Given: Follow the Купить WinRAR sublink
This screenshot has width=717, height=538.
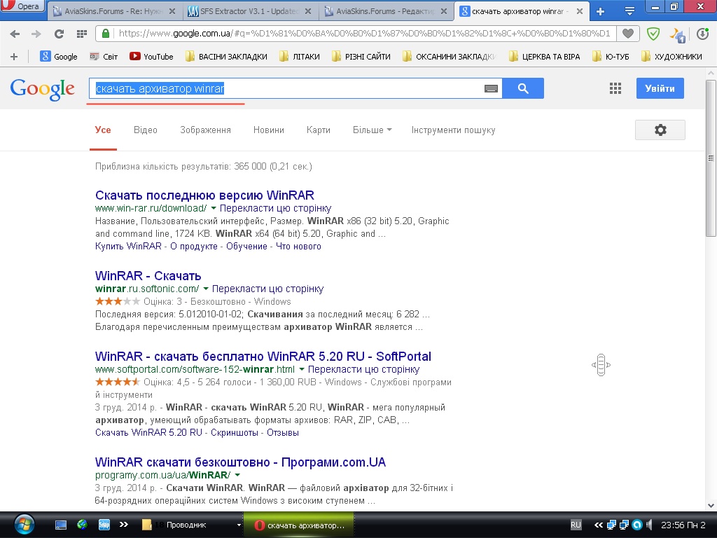Looking at the screenshot, I should pos(129,246).
